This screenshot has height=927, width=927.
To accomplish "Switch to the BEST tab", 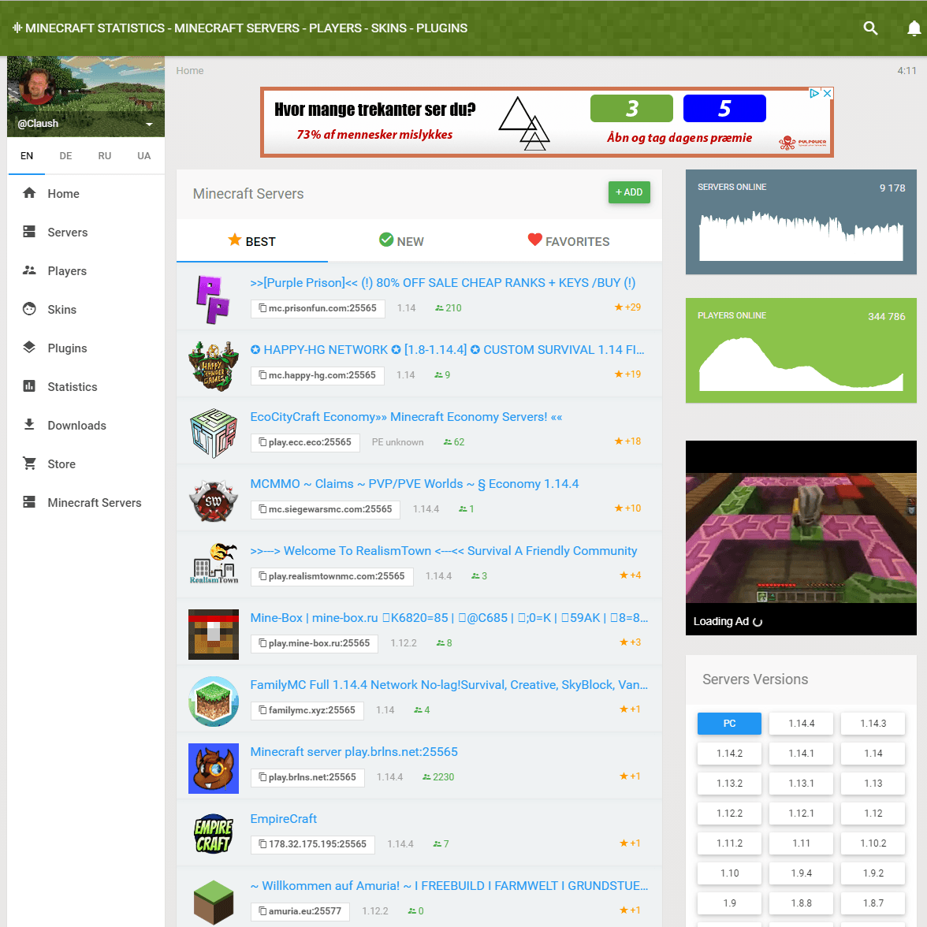I will (x=252, y=240).
